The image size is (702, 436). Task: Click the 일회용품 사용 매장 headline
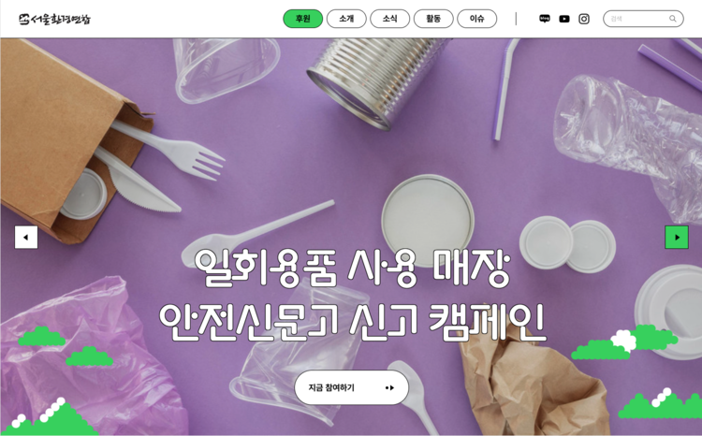coord(352,268)
